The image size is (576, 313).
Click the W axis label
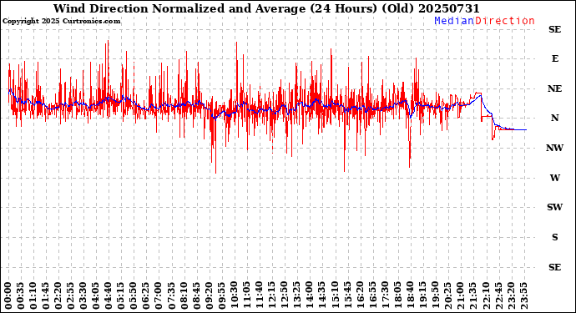pos(554,178)
